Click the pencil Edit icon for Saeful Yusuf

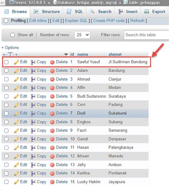(16, 62)
